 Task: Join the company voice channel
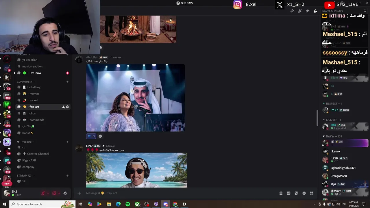(x=43, y=167)
